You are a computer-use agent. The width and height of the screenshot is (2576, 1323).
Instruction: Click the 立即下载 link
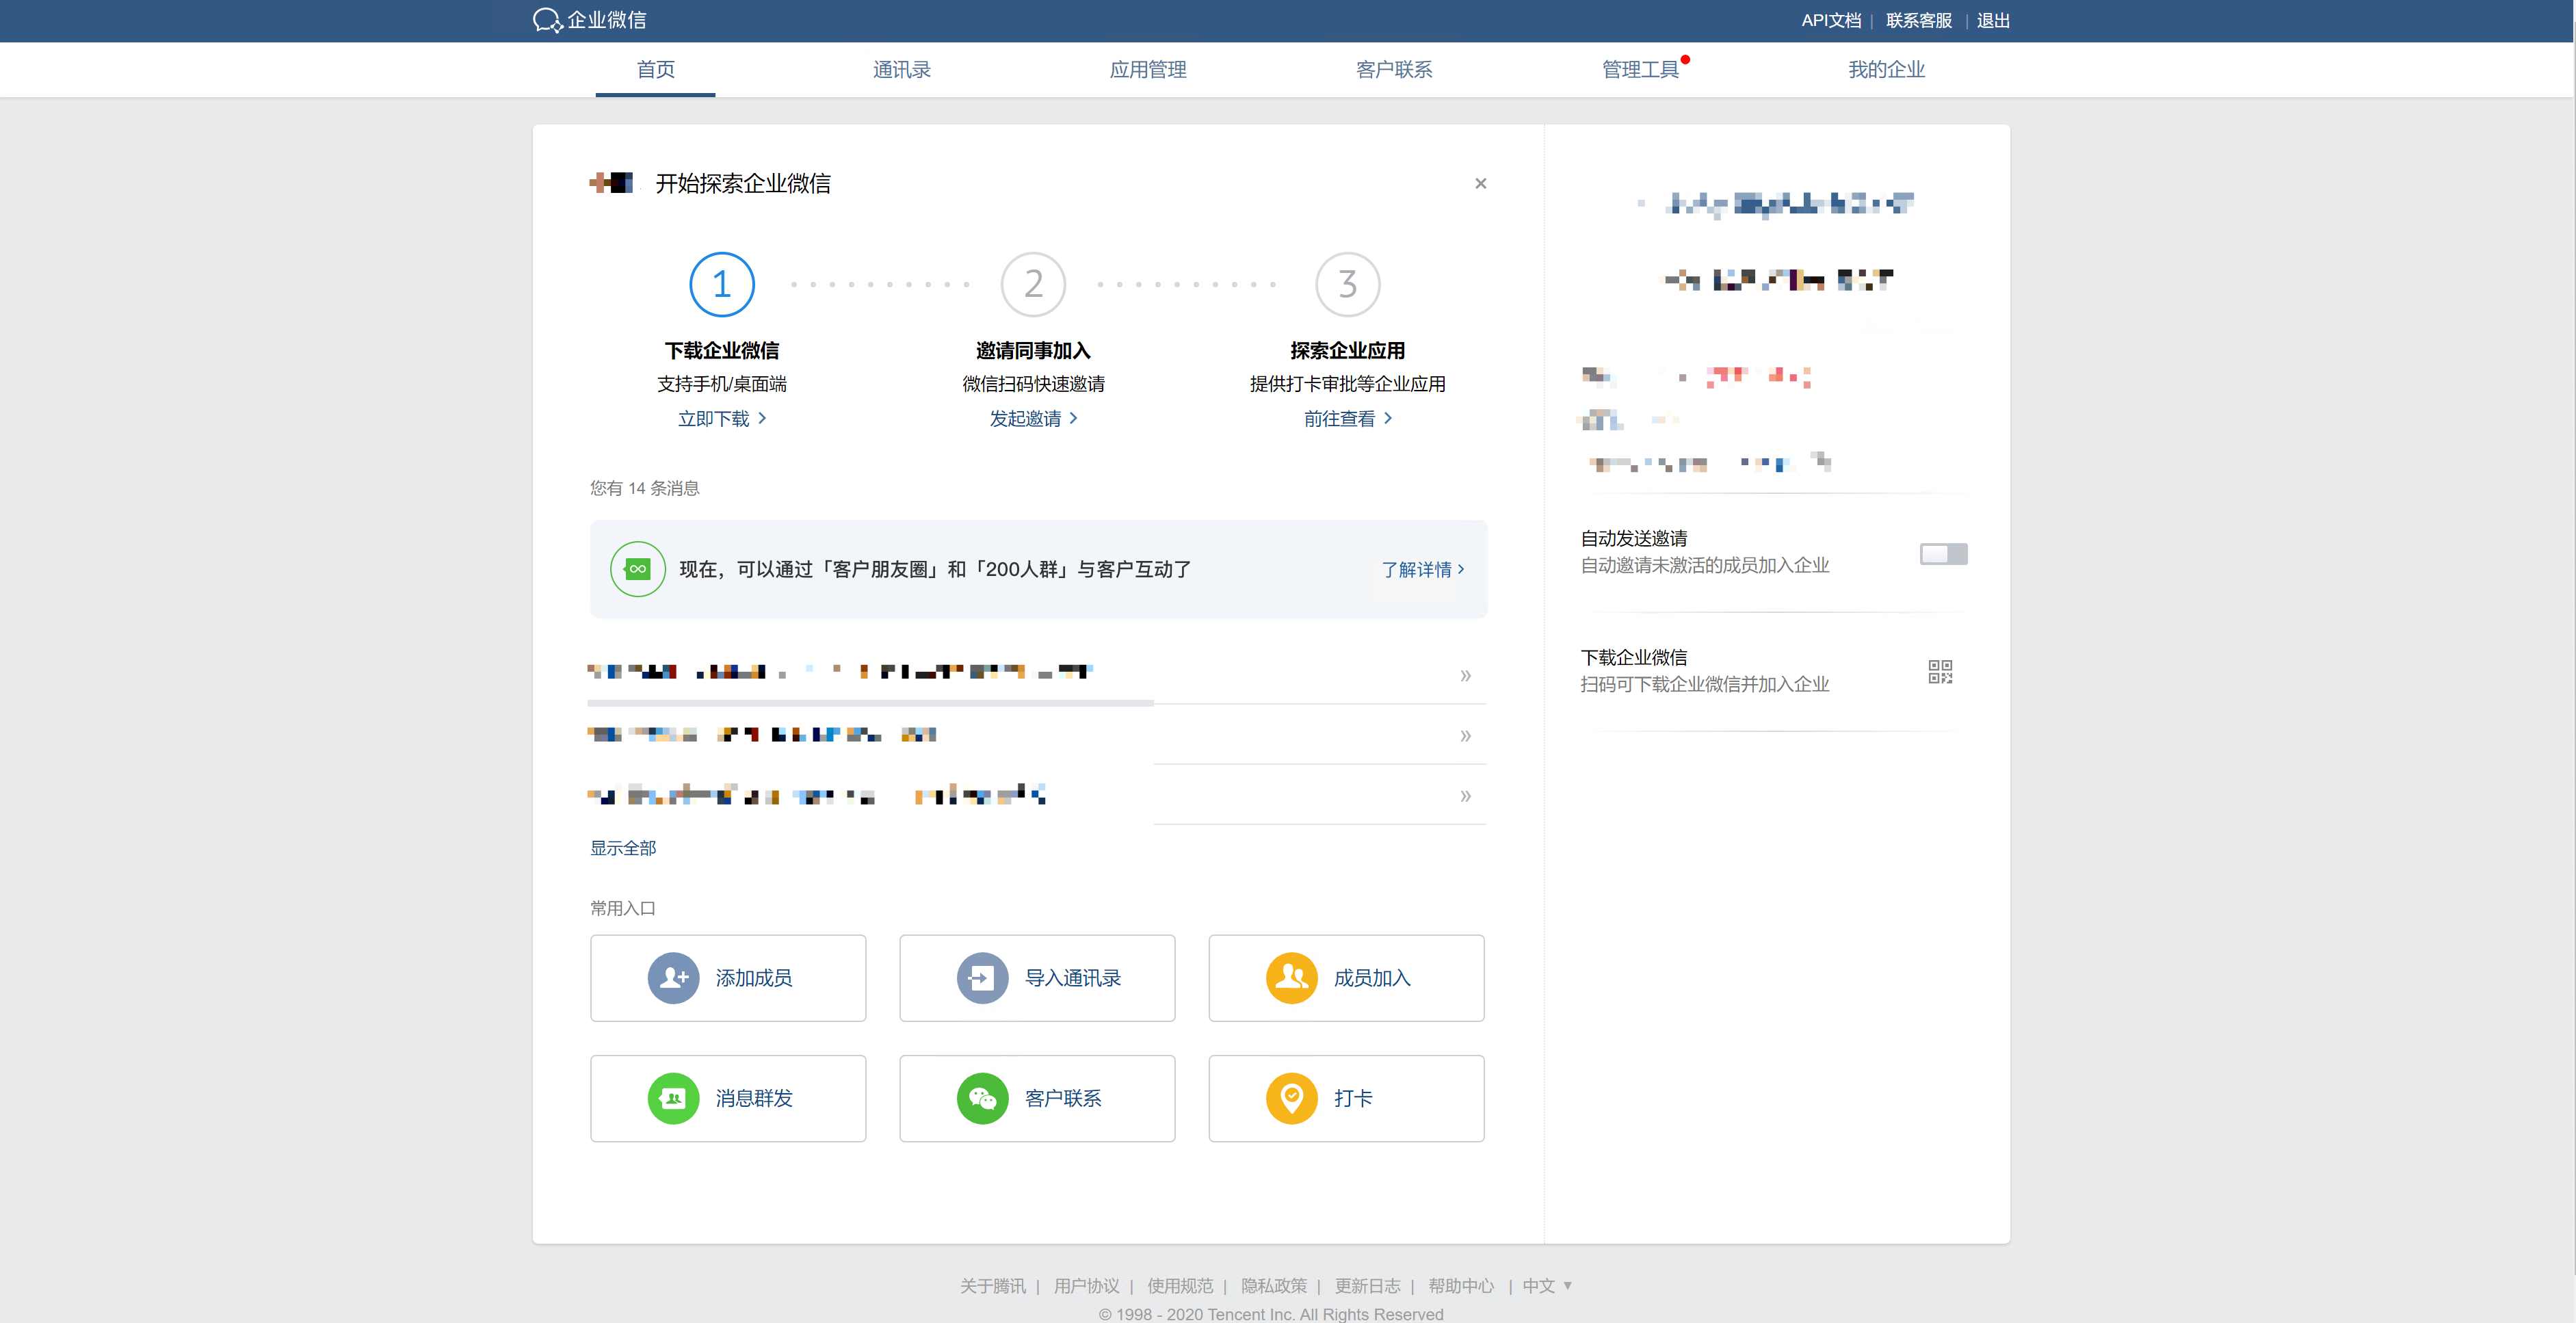(x=722, y=418)
